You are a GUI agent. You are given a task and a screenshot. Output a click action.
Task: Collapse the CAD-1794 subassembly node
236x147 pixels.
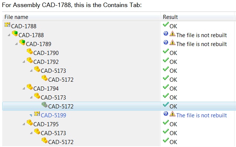[24, 89]
